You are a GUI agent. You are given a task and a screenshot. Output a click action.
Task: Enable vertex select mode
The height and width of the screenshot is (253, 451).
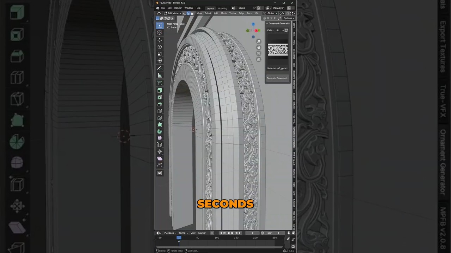pyautogui.click(x=185, y=13)
